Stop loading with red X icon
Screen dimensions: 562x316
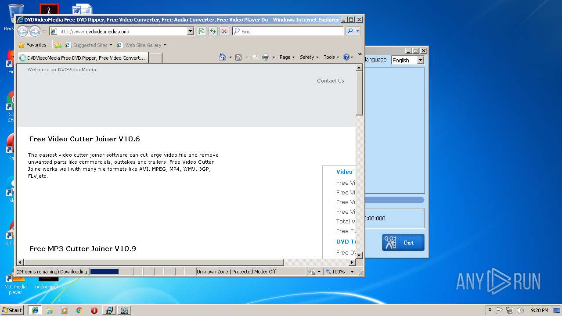224,31
